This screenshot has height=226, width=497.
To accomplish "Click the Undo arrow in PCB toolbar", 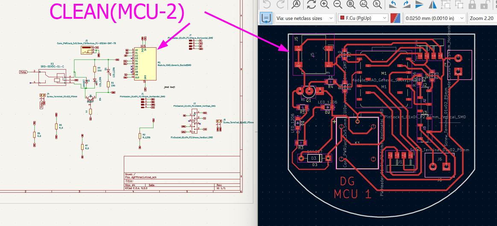I will coord(267,4).
